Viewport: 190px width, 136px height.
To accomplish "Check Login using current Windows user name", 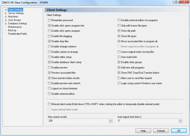I will pyautogui.click(x=119, y=83).
